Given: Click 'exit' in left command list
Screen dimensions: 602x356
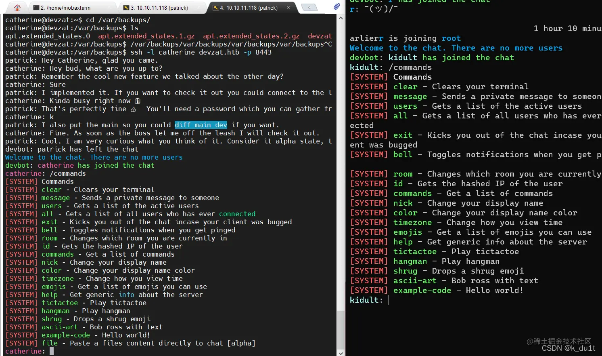Looking at the screenshot, I should click(x=50, y=222).
